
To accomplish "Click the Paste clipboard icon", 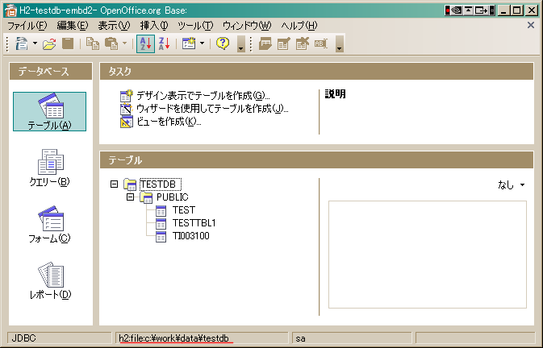I will (111, 43).
